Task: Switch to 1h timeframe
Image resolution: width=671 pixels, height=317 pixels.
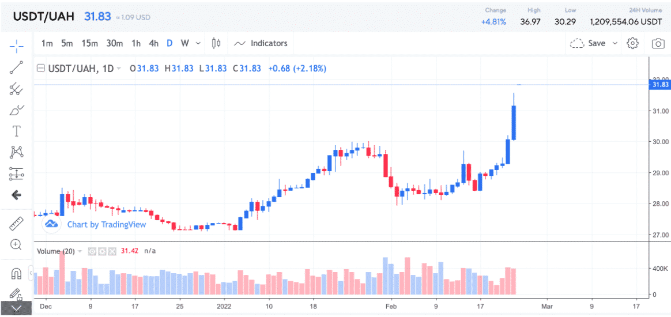Action: (136, 43)
